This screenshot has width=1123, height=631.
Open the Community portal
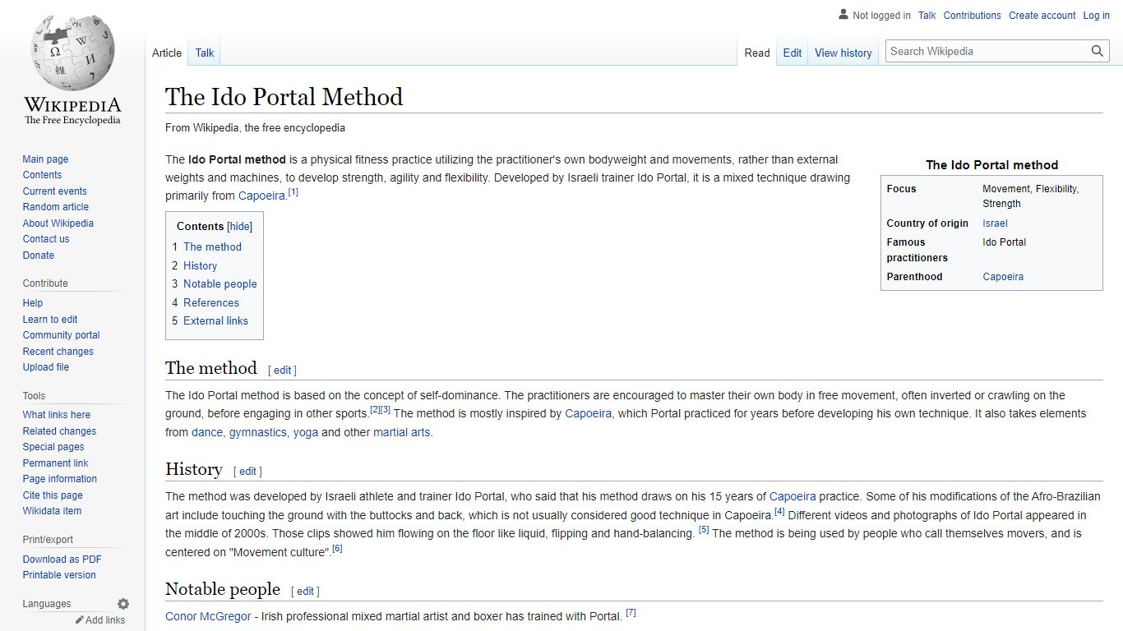coord(62,335)
